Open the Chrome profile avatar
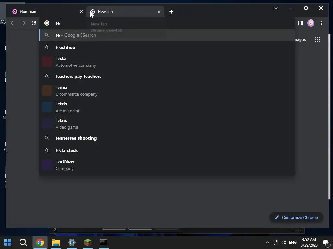The width and height of the screenshot is (333, 249). coord(311,23)
